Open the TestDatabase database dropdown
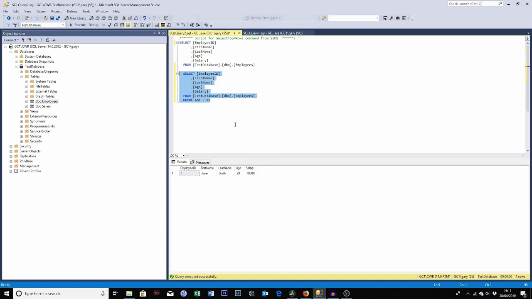Viewport: 532px width, 299px height. (63, 25)
